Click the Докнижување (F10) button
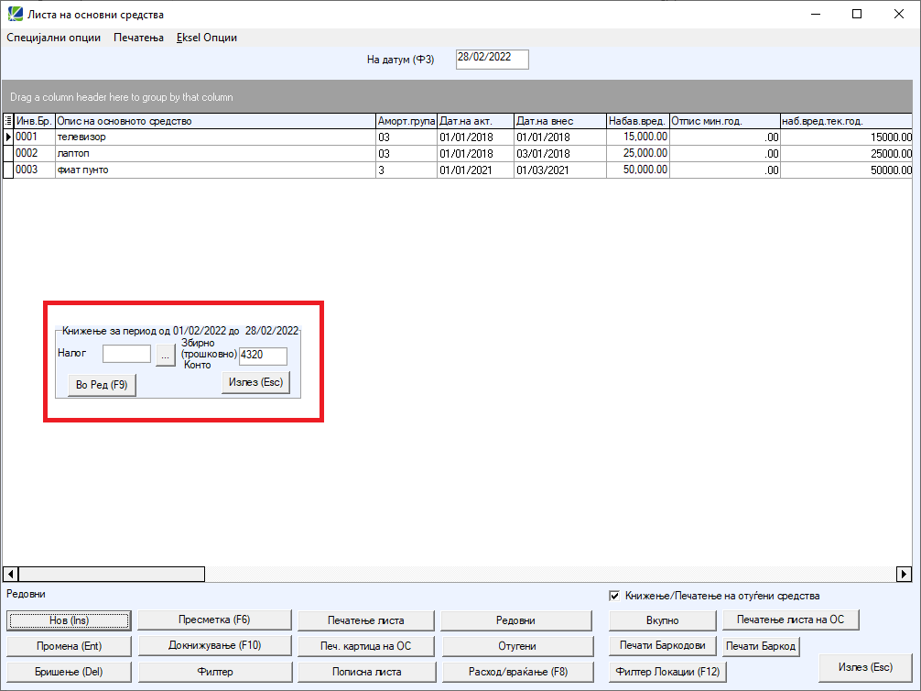 (215, 646)
